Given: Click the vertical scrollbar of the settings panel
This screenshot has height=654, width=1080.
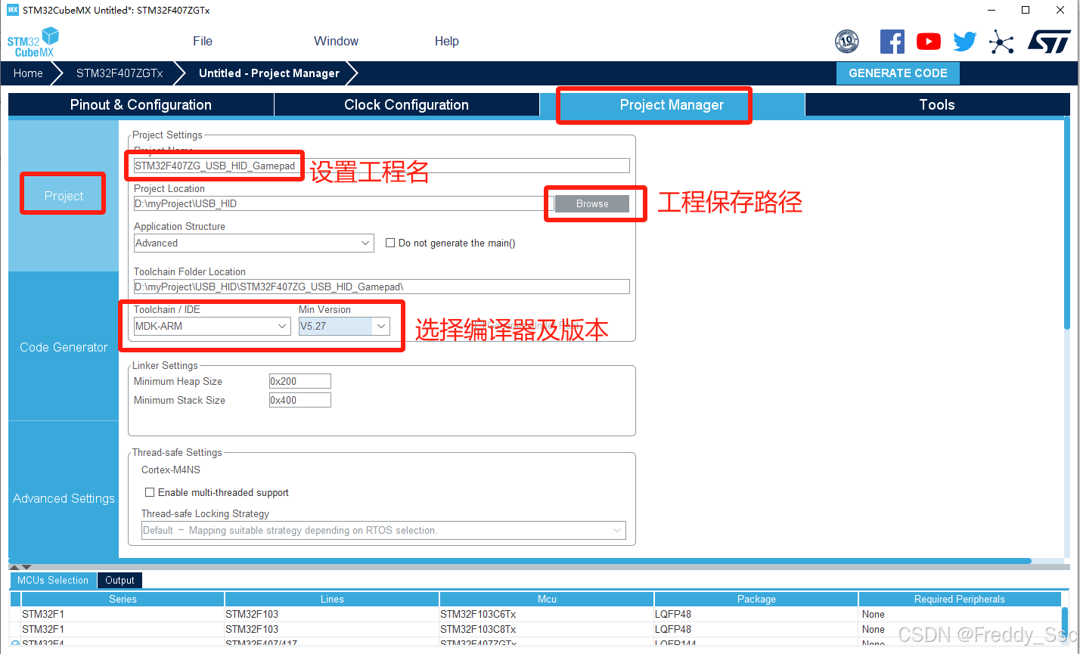Looking at the screenshot, I should pos(1067,223).
